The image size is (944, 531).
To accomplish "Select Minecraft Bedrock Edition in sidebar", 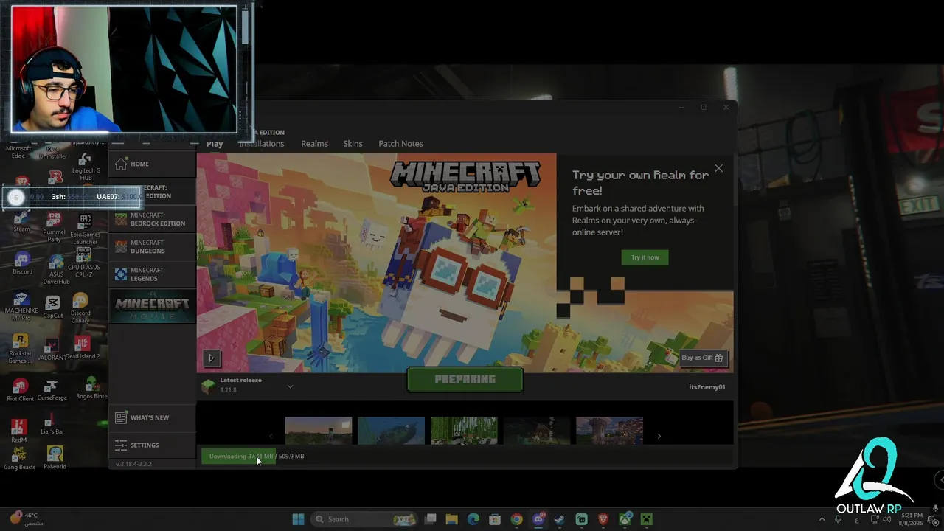I will [x=152, y=219].
